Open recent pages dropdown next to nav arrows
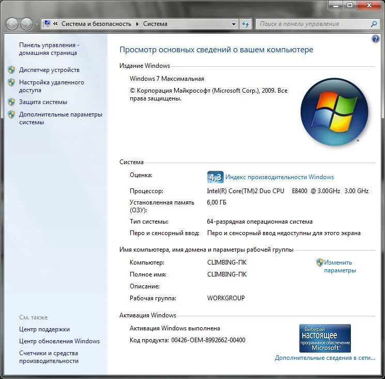 coord(37,24)
